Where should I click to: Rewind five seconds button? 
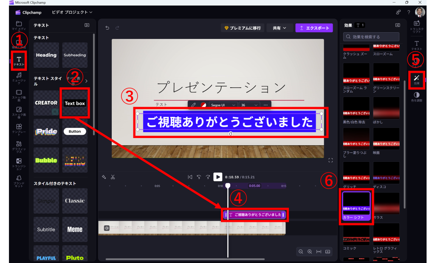pyautogui.click(x=199, y=177)
